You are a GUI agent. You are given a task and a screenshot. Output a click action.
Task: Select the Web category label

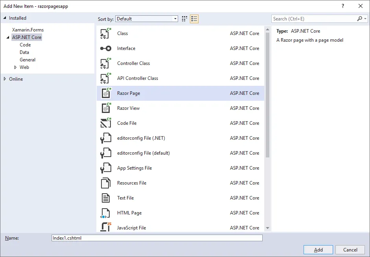(24, 67)
